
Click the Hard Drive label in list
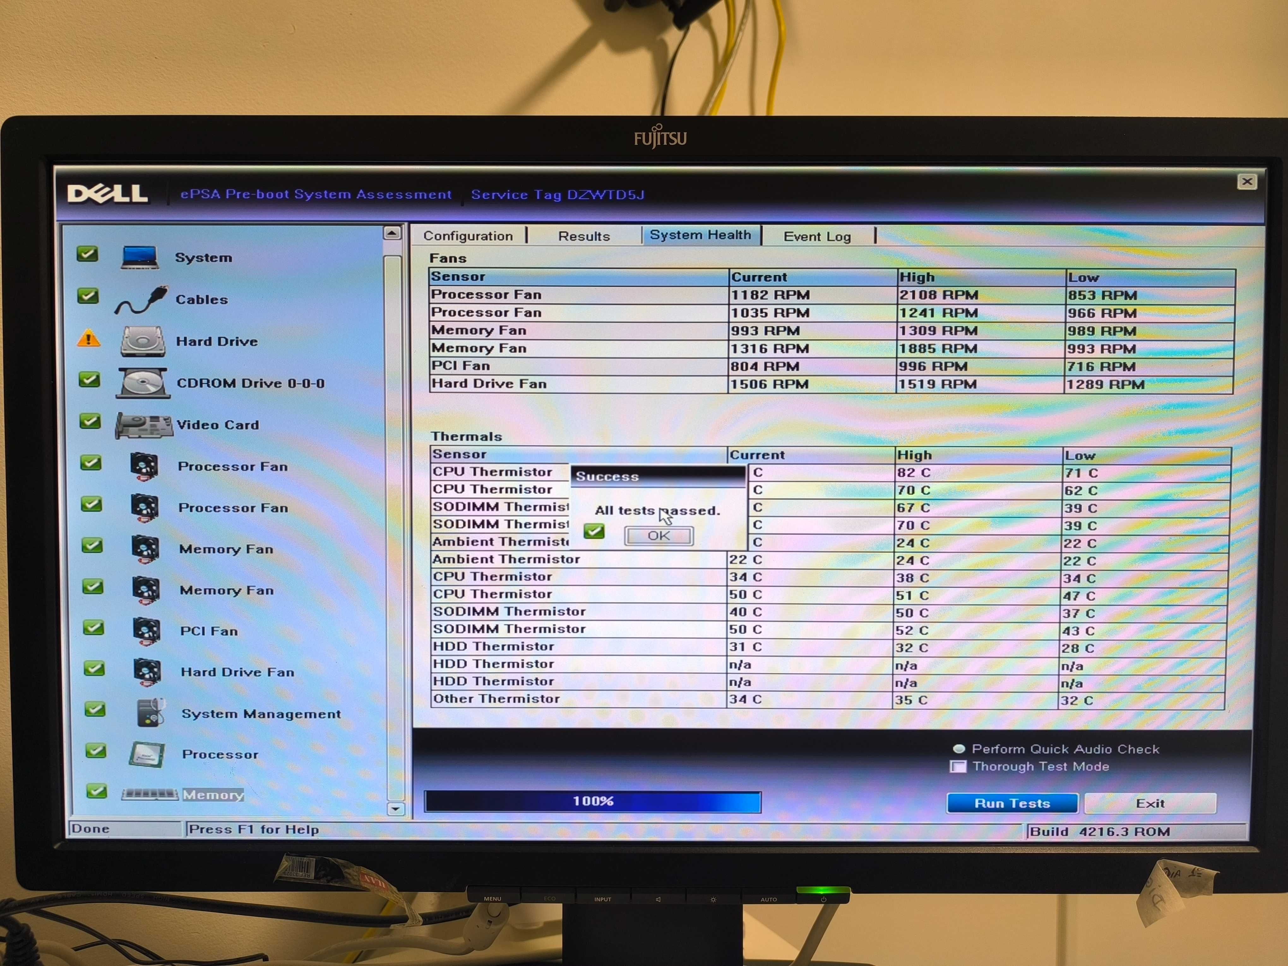pyautogui.click(x=217, y=341)
